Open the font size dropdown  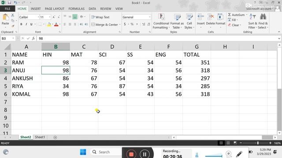pos(50,17)
